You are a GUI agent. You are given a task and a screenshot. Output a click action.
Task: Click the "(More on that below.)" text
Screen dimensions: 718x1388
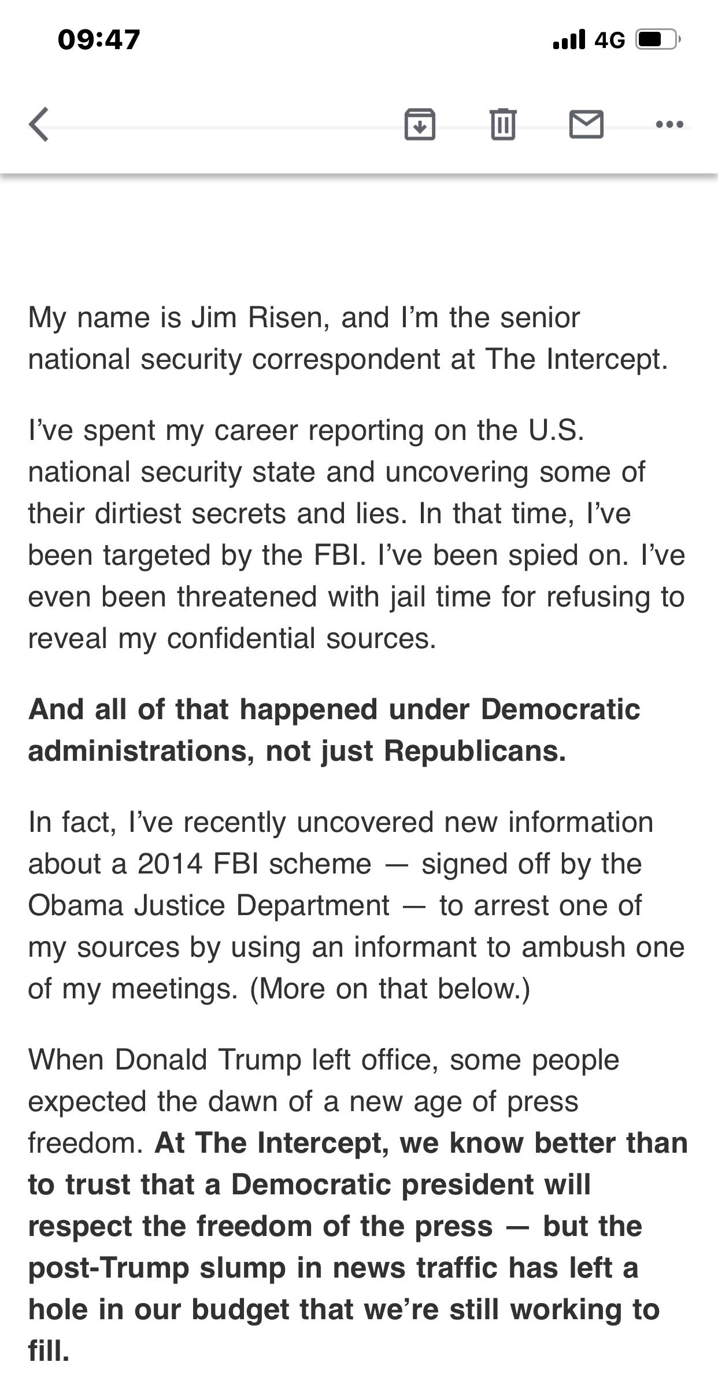pyautogui.click(x=390, y=989)
